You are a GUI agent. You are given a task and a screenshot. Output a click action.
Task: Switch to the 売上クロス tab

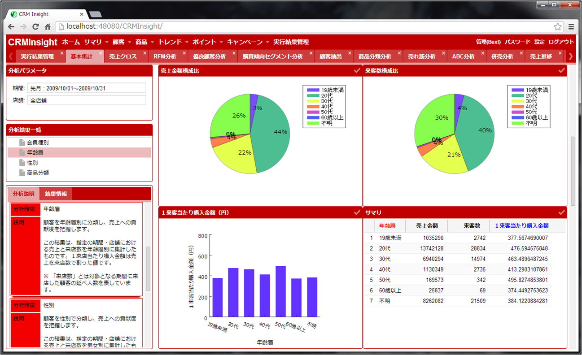(123, 56)
